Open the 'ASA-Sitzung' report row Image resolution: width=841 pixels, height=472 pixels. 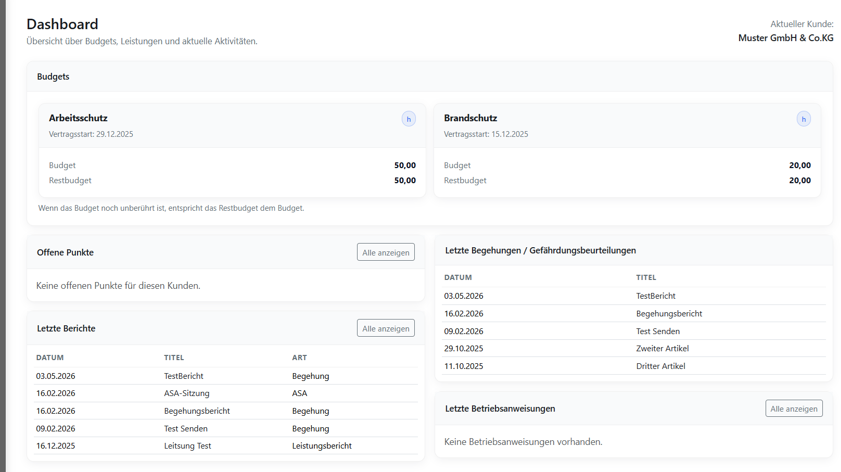click(226, 393)
